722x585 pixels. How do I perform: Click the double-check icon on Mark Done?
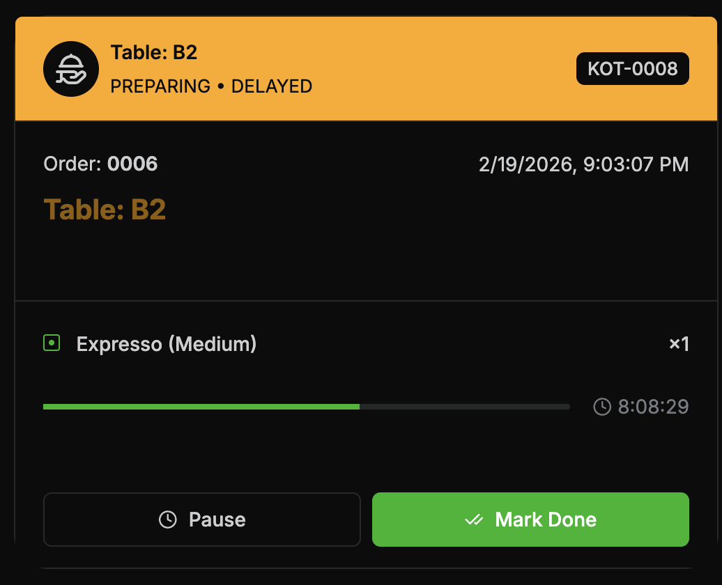click(x=475, y=520)
